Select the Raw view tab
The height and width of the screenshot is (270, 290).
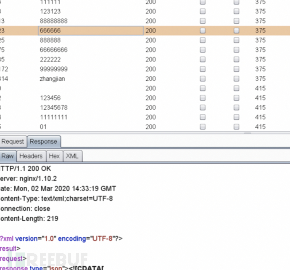8,156
